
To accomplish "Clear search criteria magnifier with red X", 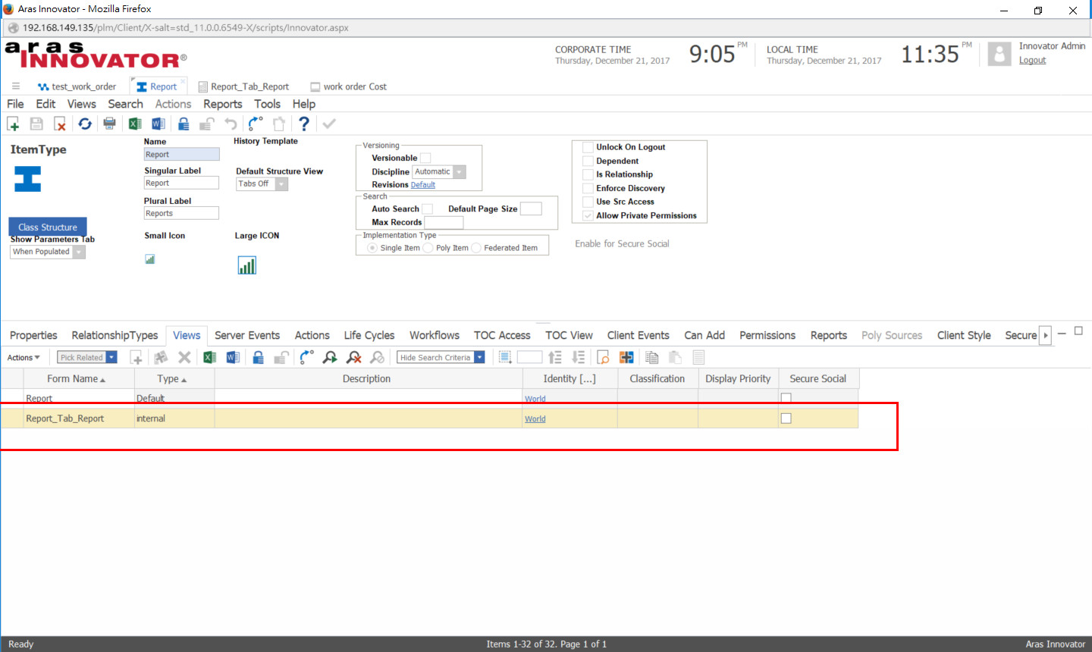I will [353, 357].
